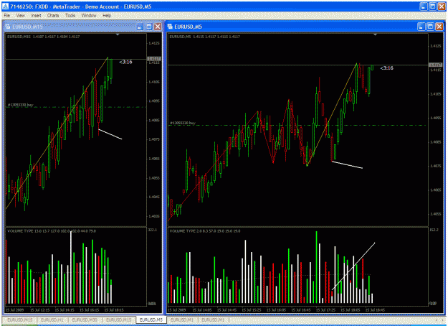Minimize the EURUSD,M15 chart window
This screenshot has height=326, width=448.
(140, 27)
